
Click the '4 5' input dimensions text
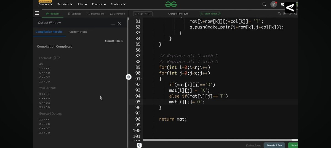click(41, 64)
